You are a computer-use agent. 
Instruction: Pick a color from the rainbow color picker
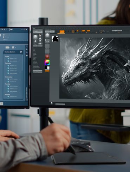pos(47,62)
